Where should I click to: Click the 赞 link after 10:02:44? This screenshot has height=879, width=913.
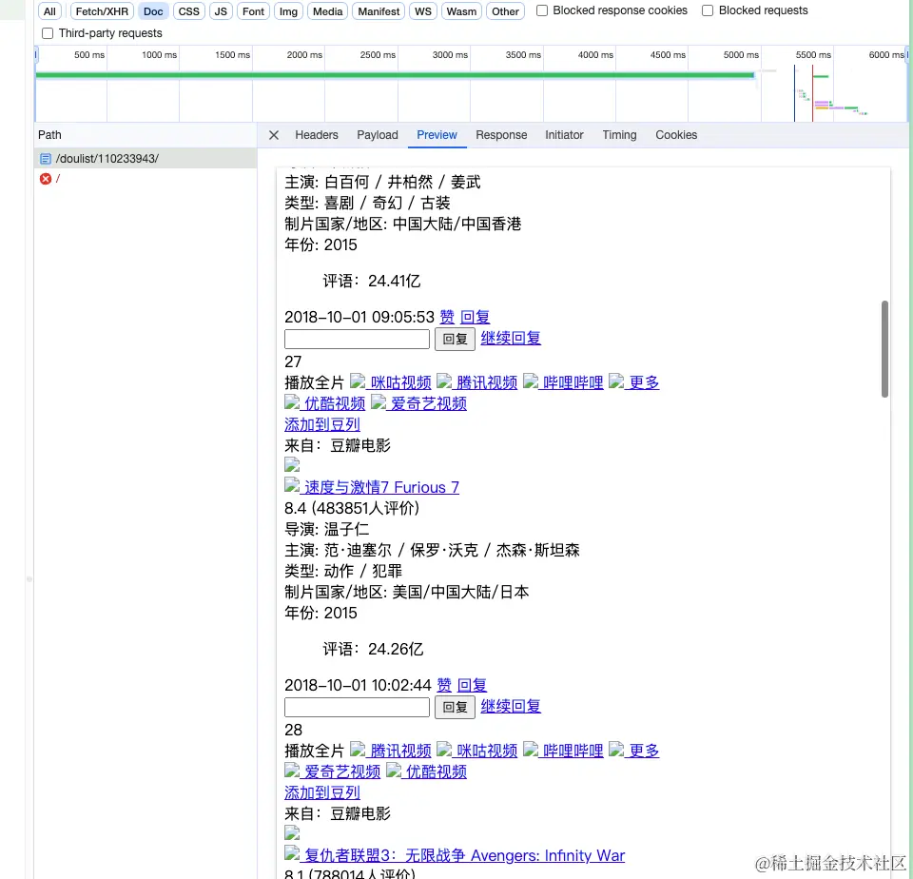pyautogui.click(x=444, y=685)
